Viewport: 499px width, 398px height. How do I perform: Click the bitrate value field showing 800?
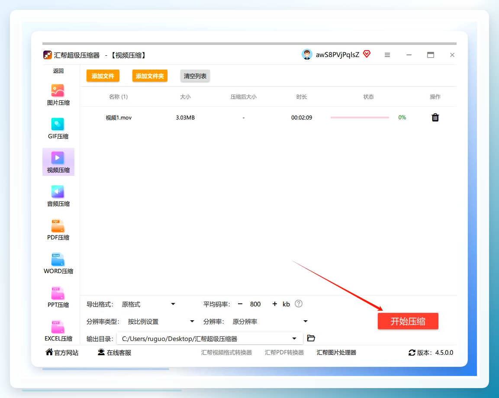(255, 304)
